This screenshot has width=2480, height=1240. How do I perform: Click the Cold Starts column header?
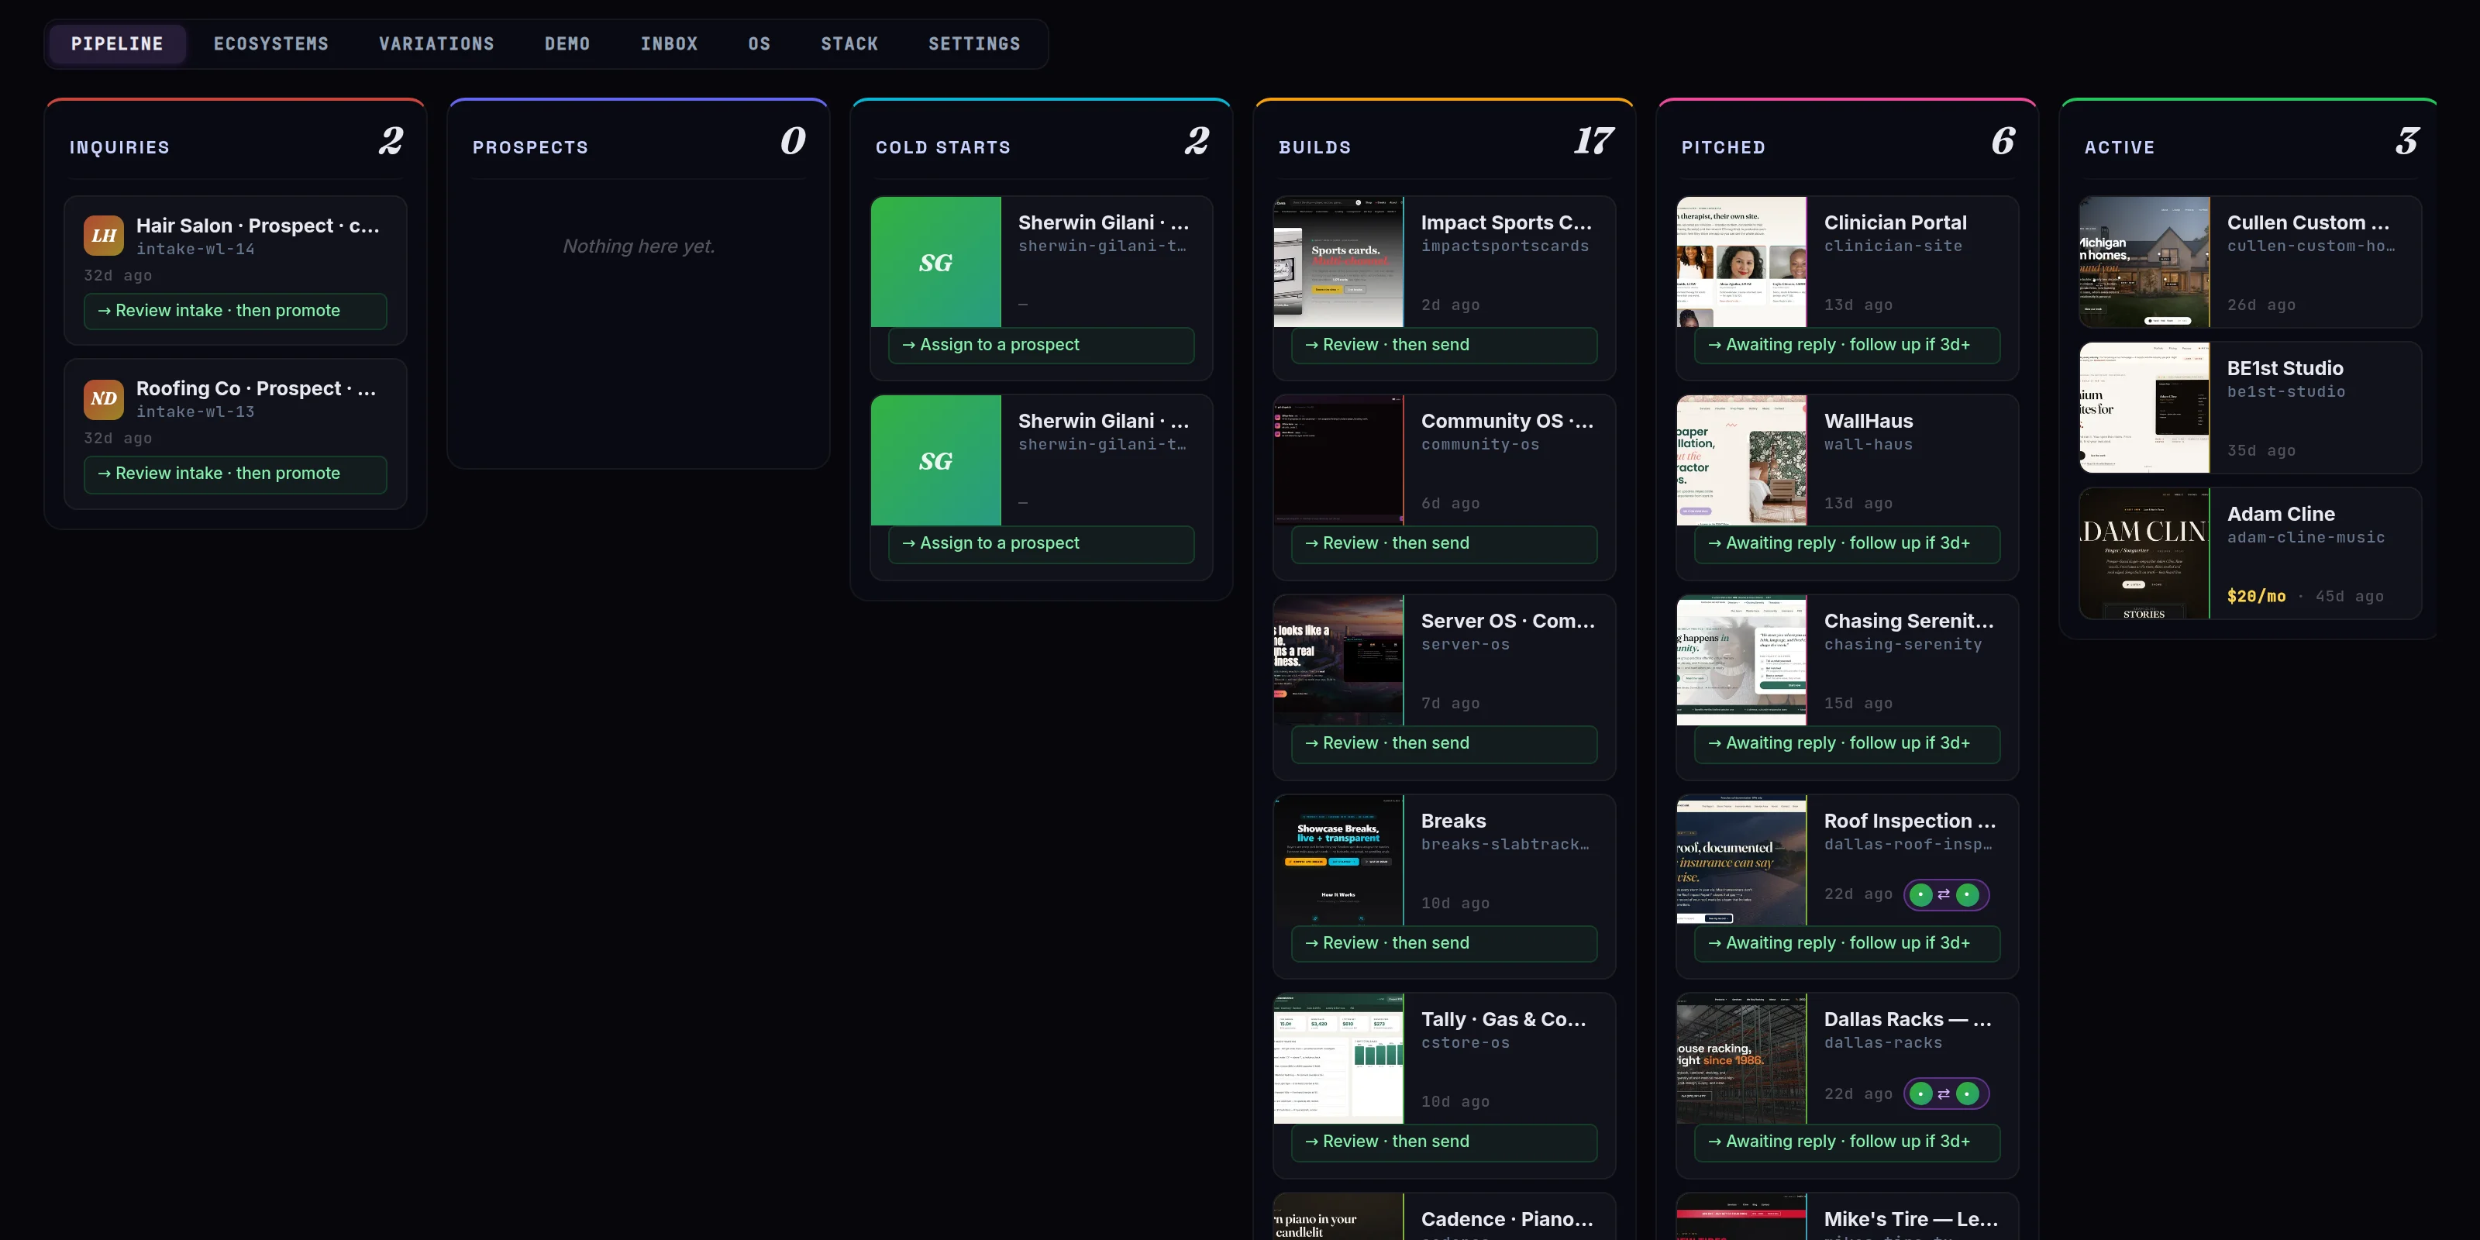coord(942,147)
